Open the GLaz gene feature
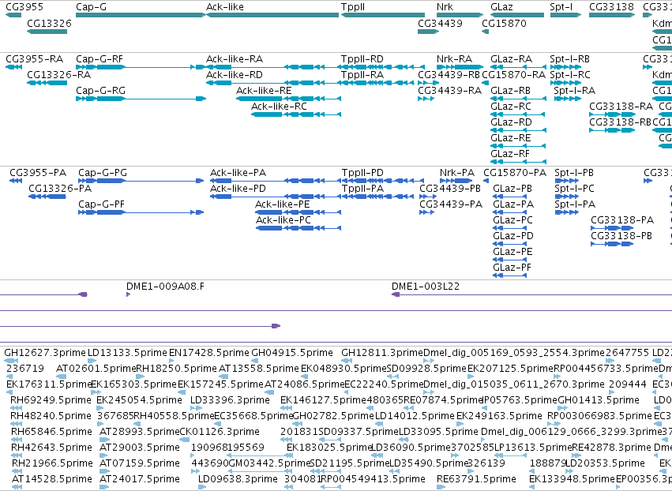Viewport: 672px width, 491px height. tap(517, 15)
